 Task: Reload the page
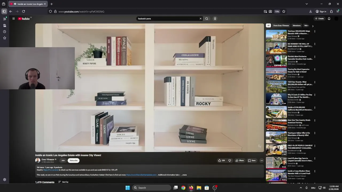click(x=24, y=11)
